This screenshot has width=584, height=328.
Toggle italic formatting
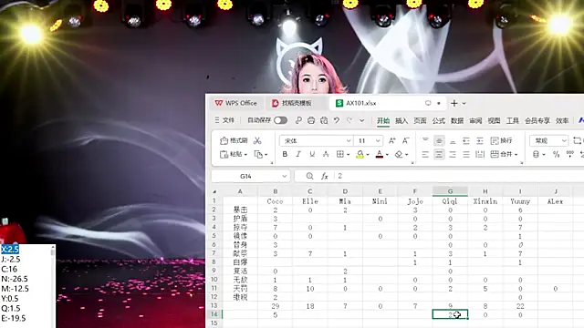tap(298, 154)
